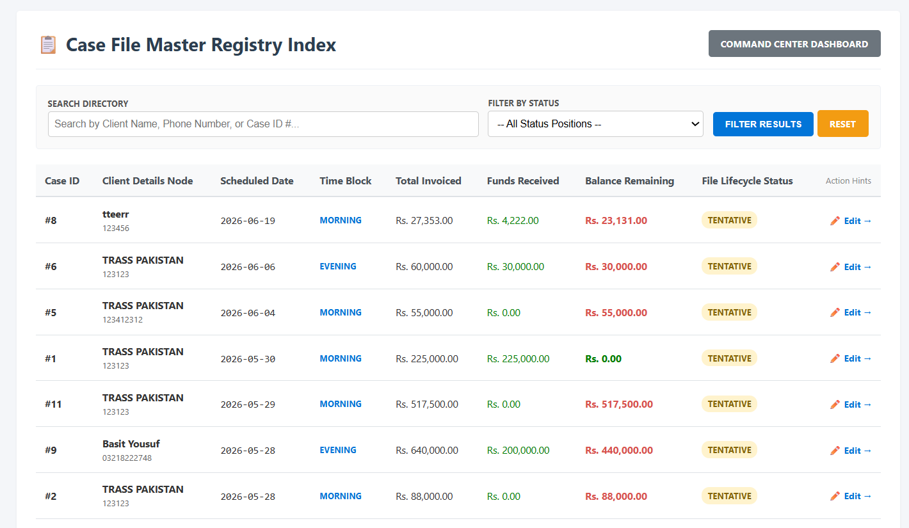
Task: Open the Filter By Status dropdown
Action: [x=595, y=124]
